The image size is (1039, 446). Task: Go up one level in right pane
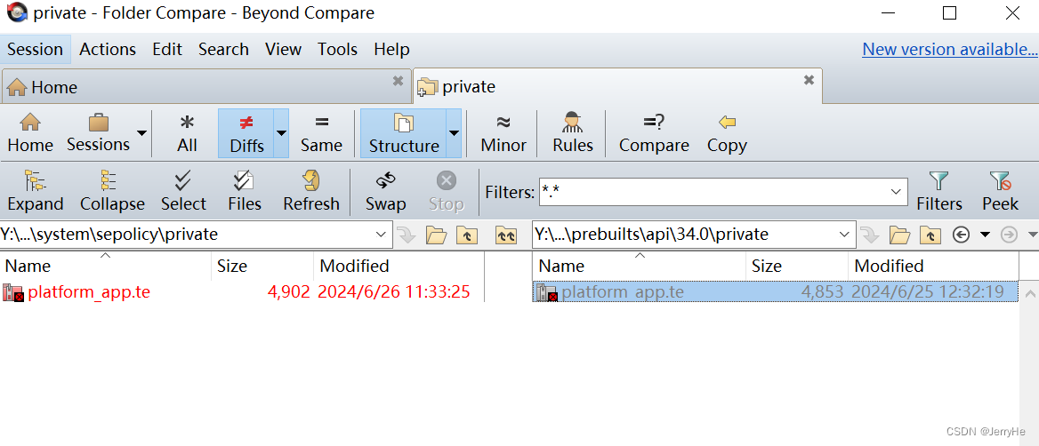click(x=931, y=235)
